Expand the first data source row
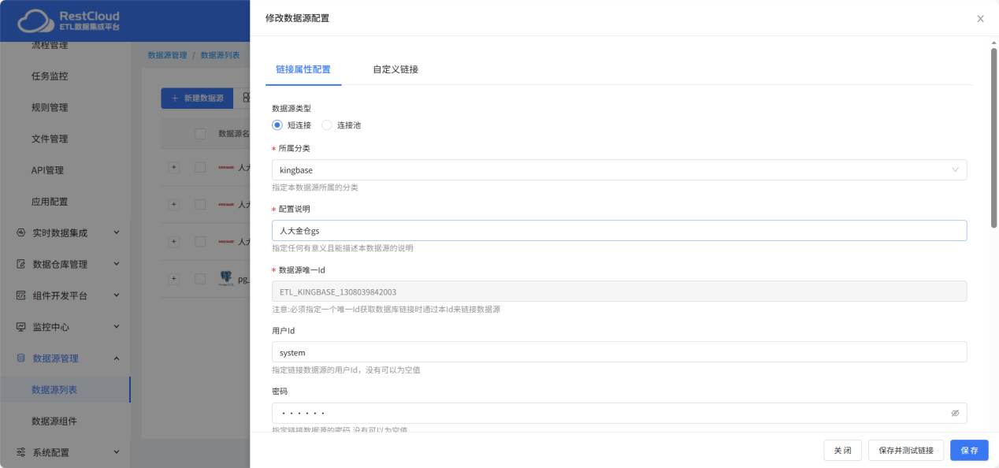Image resolution: width=999 pixels, height=468 pixels. [x=174, y=167]
